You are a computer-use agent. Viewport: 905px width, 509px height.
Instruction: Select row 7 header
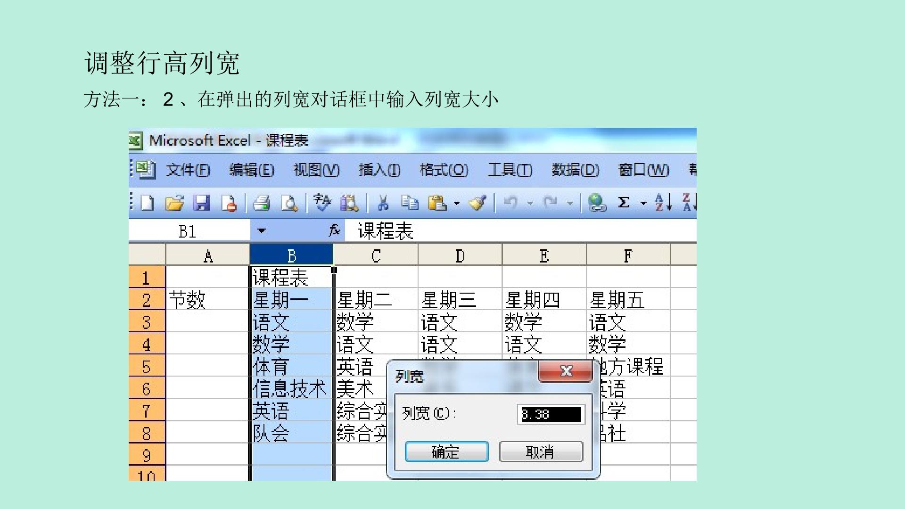pyautogui.click(x=147, y=410)
